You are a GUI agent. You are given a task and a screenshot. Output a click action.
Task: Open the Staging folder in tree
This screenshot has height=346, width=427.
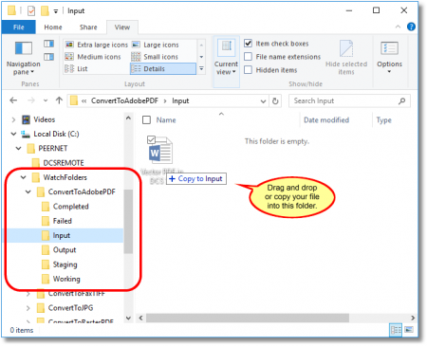[65, 264]
